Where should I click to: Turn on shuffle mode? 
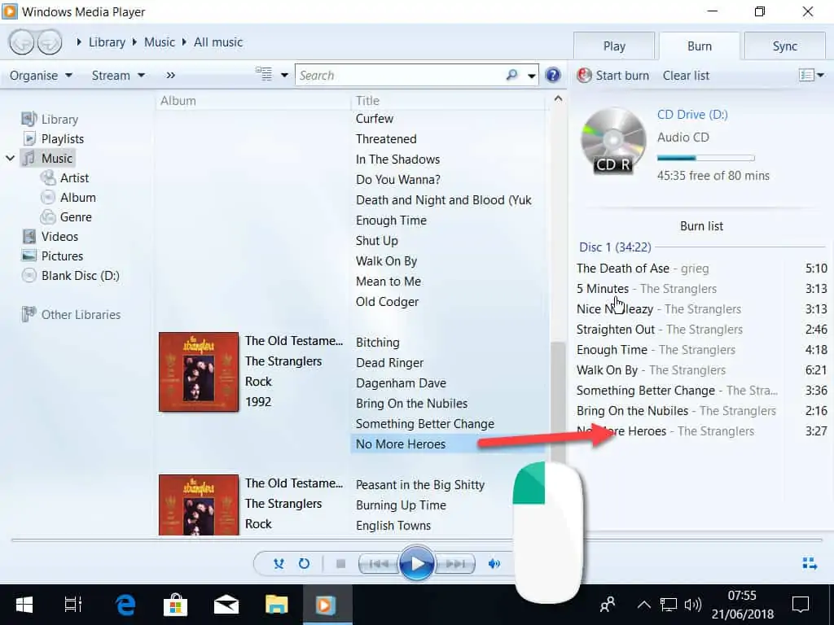(x=279, y=563)
